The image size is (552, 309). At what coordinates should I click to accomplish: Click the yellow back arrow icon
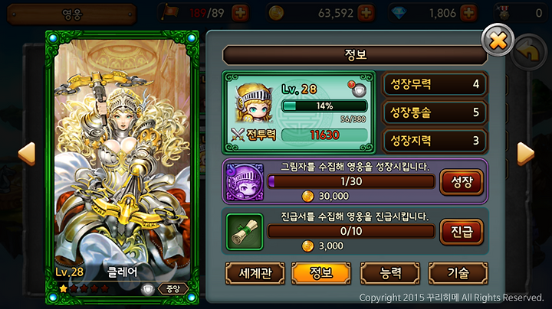[x=529, y=52]
